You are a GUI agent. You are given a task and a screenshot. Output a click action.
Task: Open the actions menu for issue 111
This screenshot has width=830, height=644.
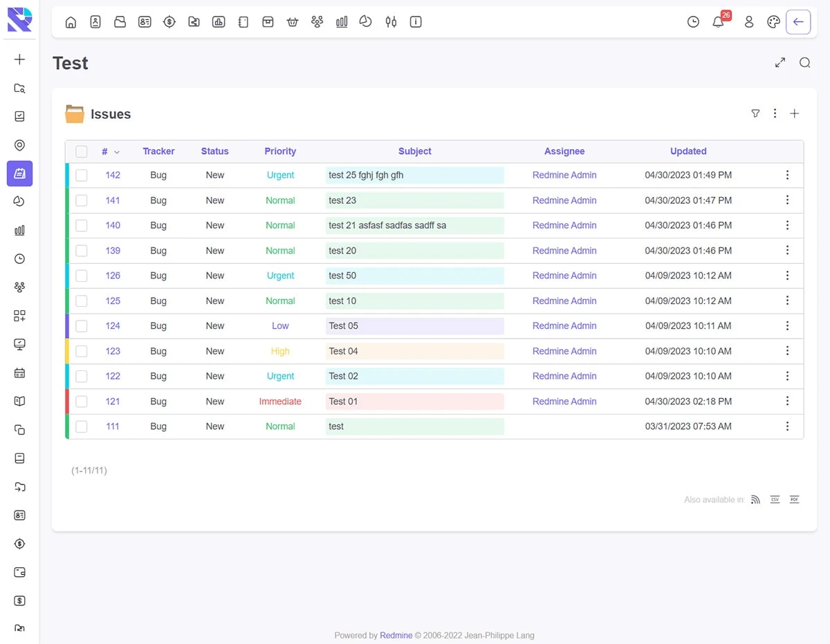coord(787,426)
